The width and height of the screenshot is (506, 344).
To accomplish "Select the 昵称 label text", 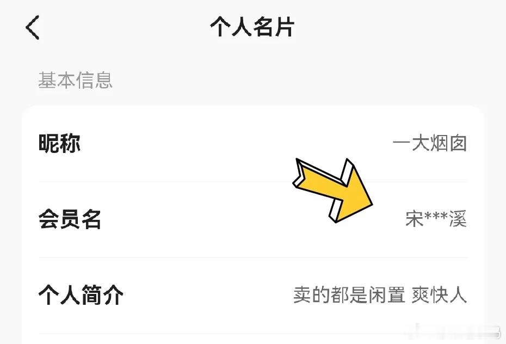I will [60, 144].
